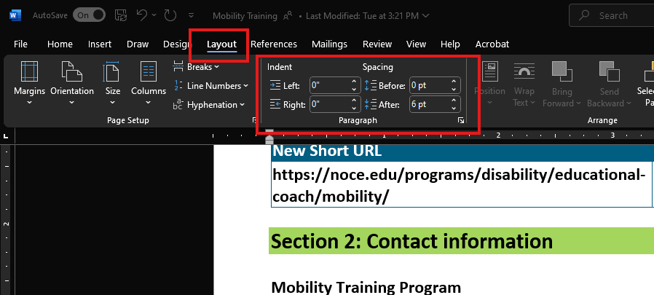Click the Spacing Before icon
The image size is (654, 295).
coord(371,85)
